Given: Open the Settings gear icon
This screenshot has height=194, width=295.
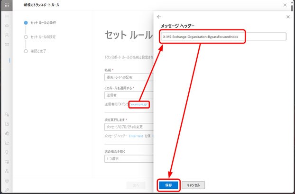Looking at the screenshot, I should (7, 181).
